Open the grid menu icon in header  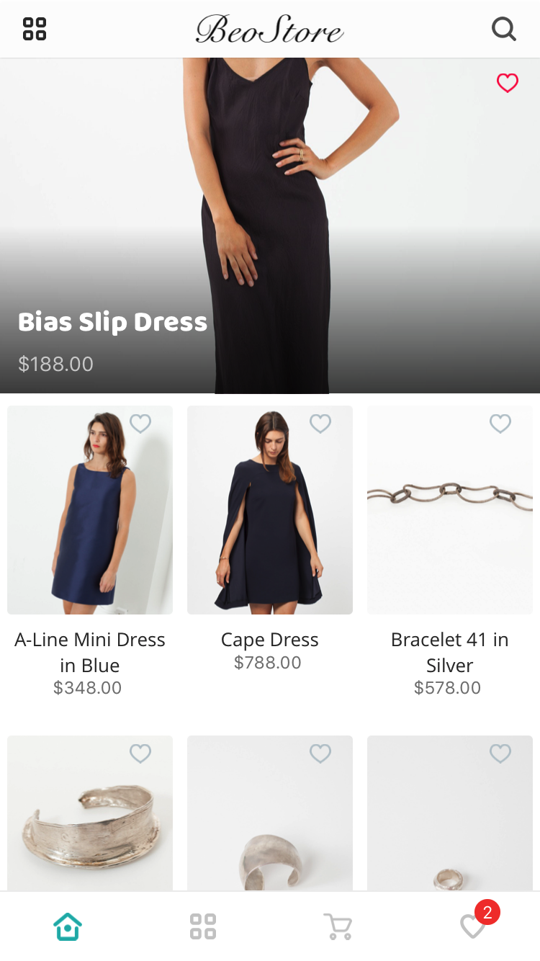(35, 29)
